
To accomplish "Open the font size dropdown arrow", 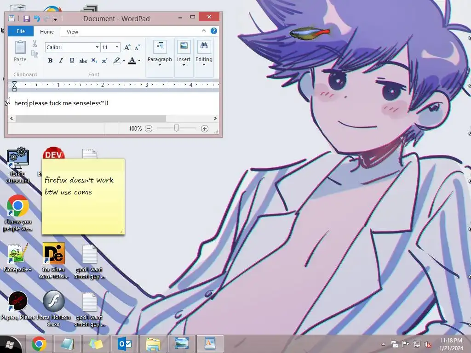I will pos(117,47).
